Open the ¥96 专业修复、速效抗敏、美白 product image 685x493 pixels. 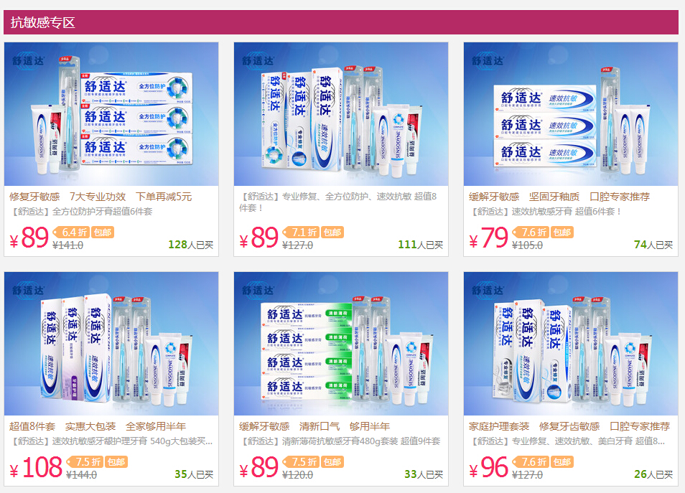point(571,344)
